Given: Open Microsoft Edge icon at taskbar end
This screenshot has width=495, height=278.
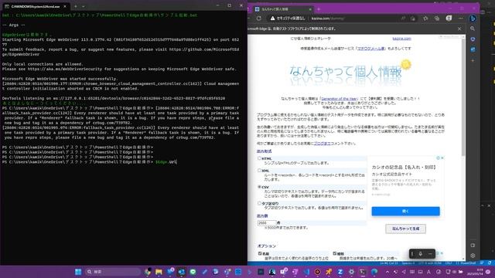Looking at the screenshot, I should pos(374,272).
